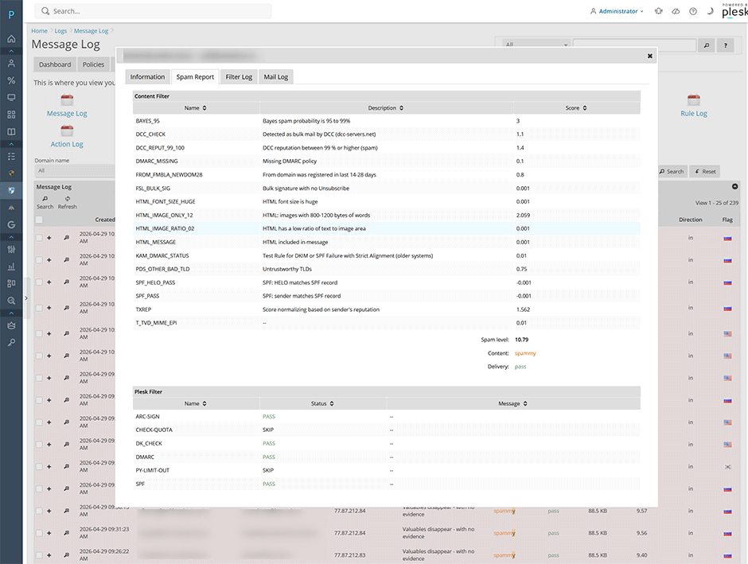Go to Home breadcrumb link
748x564 pixels.
[40, 30]
